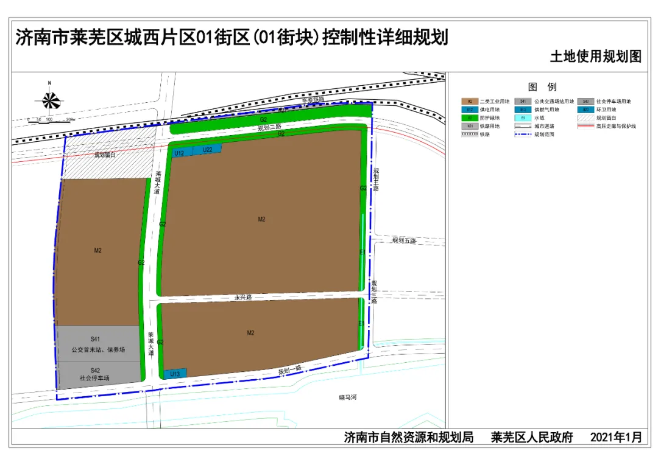Screen dimensions: 658x465
Task: Click the 二类工业用地 legend label
Action: pos(495,102)
